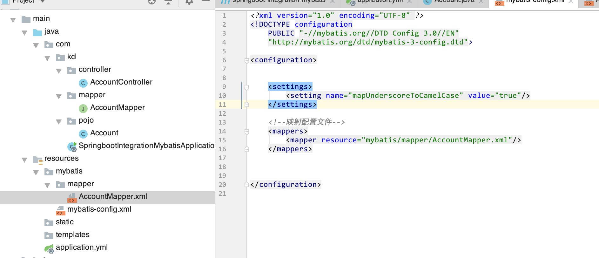Click line number 13 in the gutter

pyautogui.click(x=222, y=122)
